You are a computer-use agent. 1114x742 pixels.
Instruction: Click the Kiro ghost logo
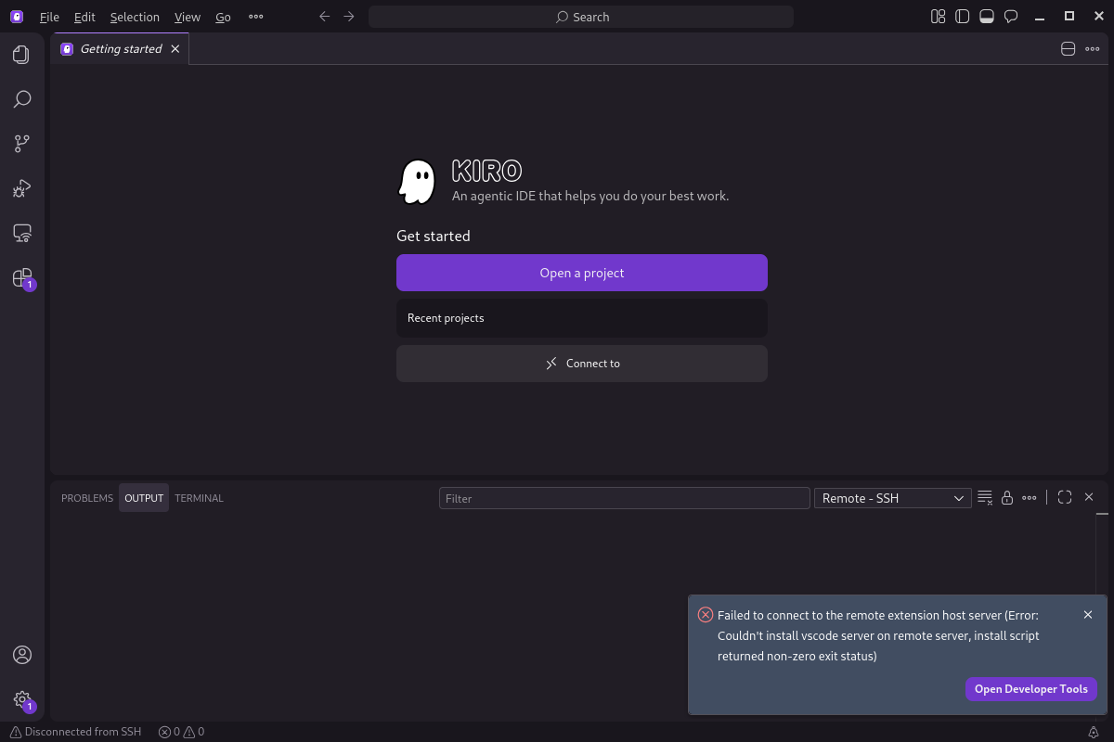tap(417, 182)
